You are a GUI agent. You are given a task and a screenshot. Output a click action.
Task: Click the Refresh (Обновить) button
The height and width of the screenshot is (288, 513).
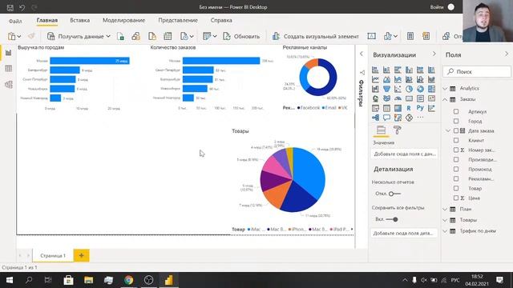point(241,36)
